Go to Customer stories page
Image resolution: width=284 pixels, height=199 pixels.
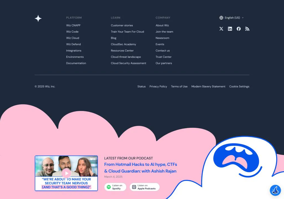point(122,25)
